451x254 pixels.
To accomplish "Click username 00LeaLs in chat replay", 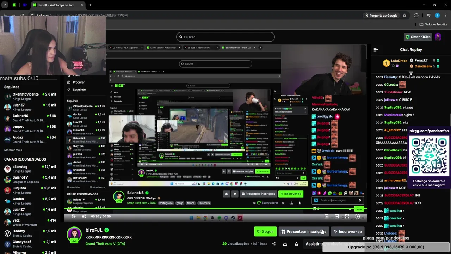I will point(391,85).
